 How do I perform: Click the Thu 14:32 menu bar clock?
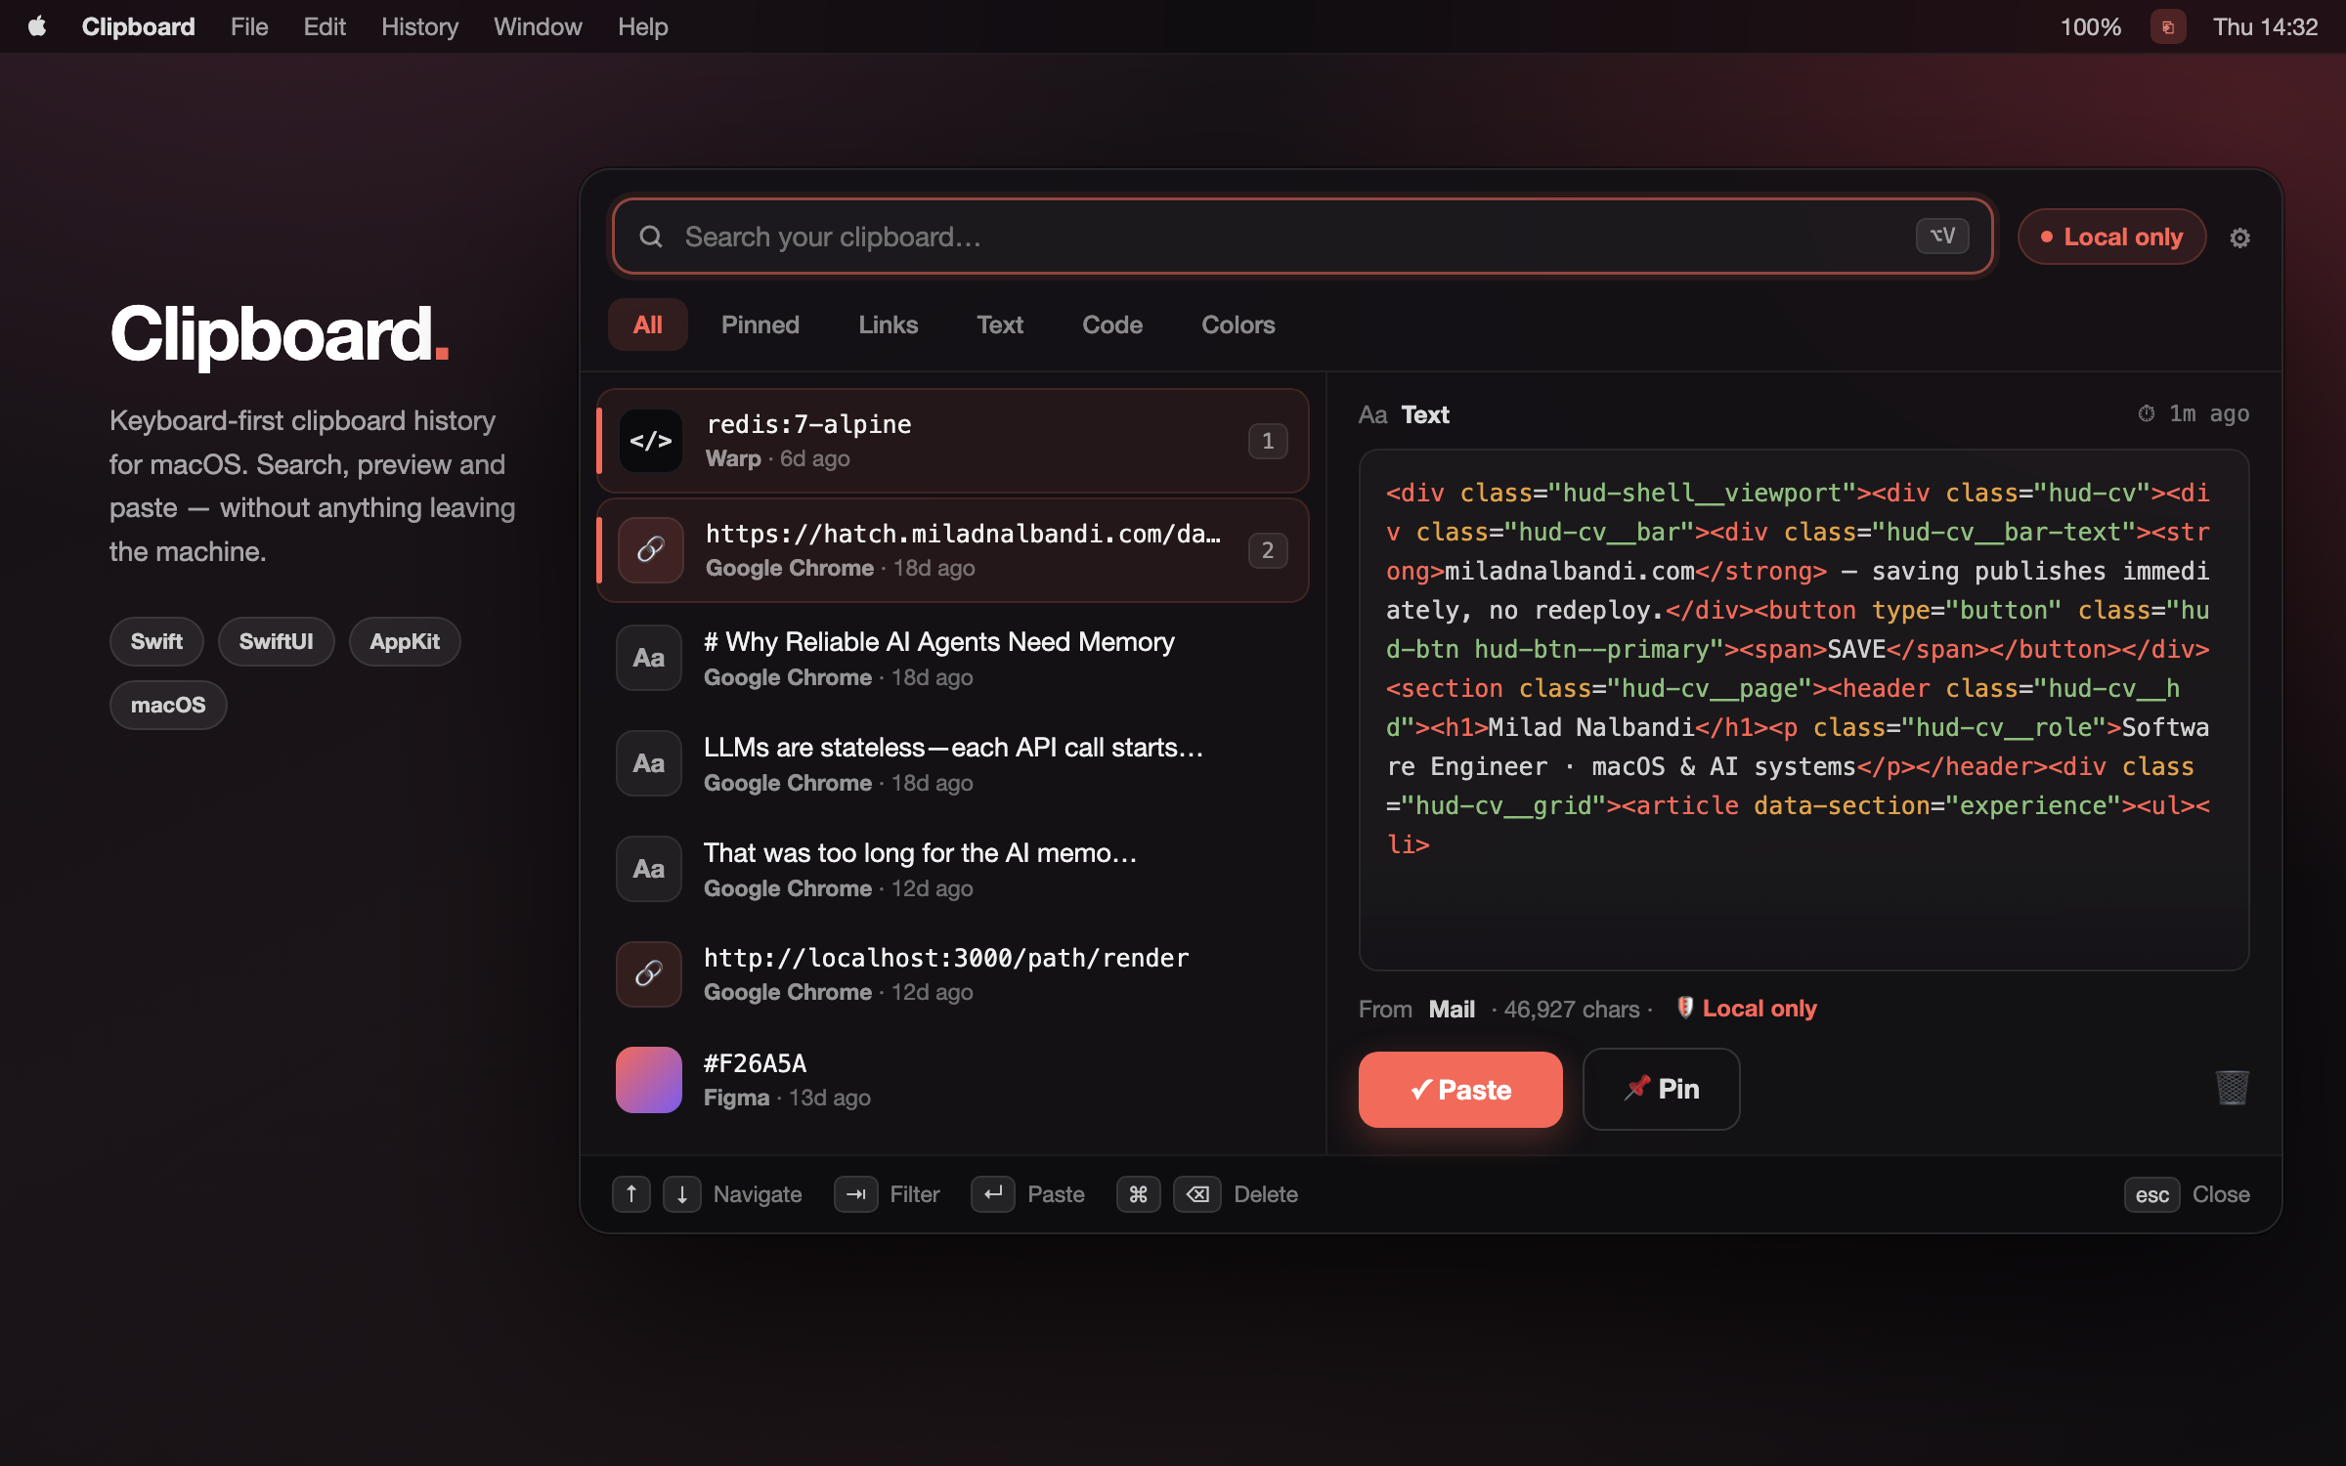(x=2265, y=26)
